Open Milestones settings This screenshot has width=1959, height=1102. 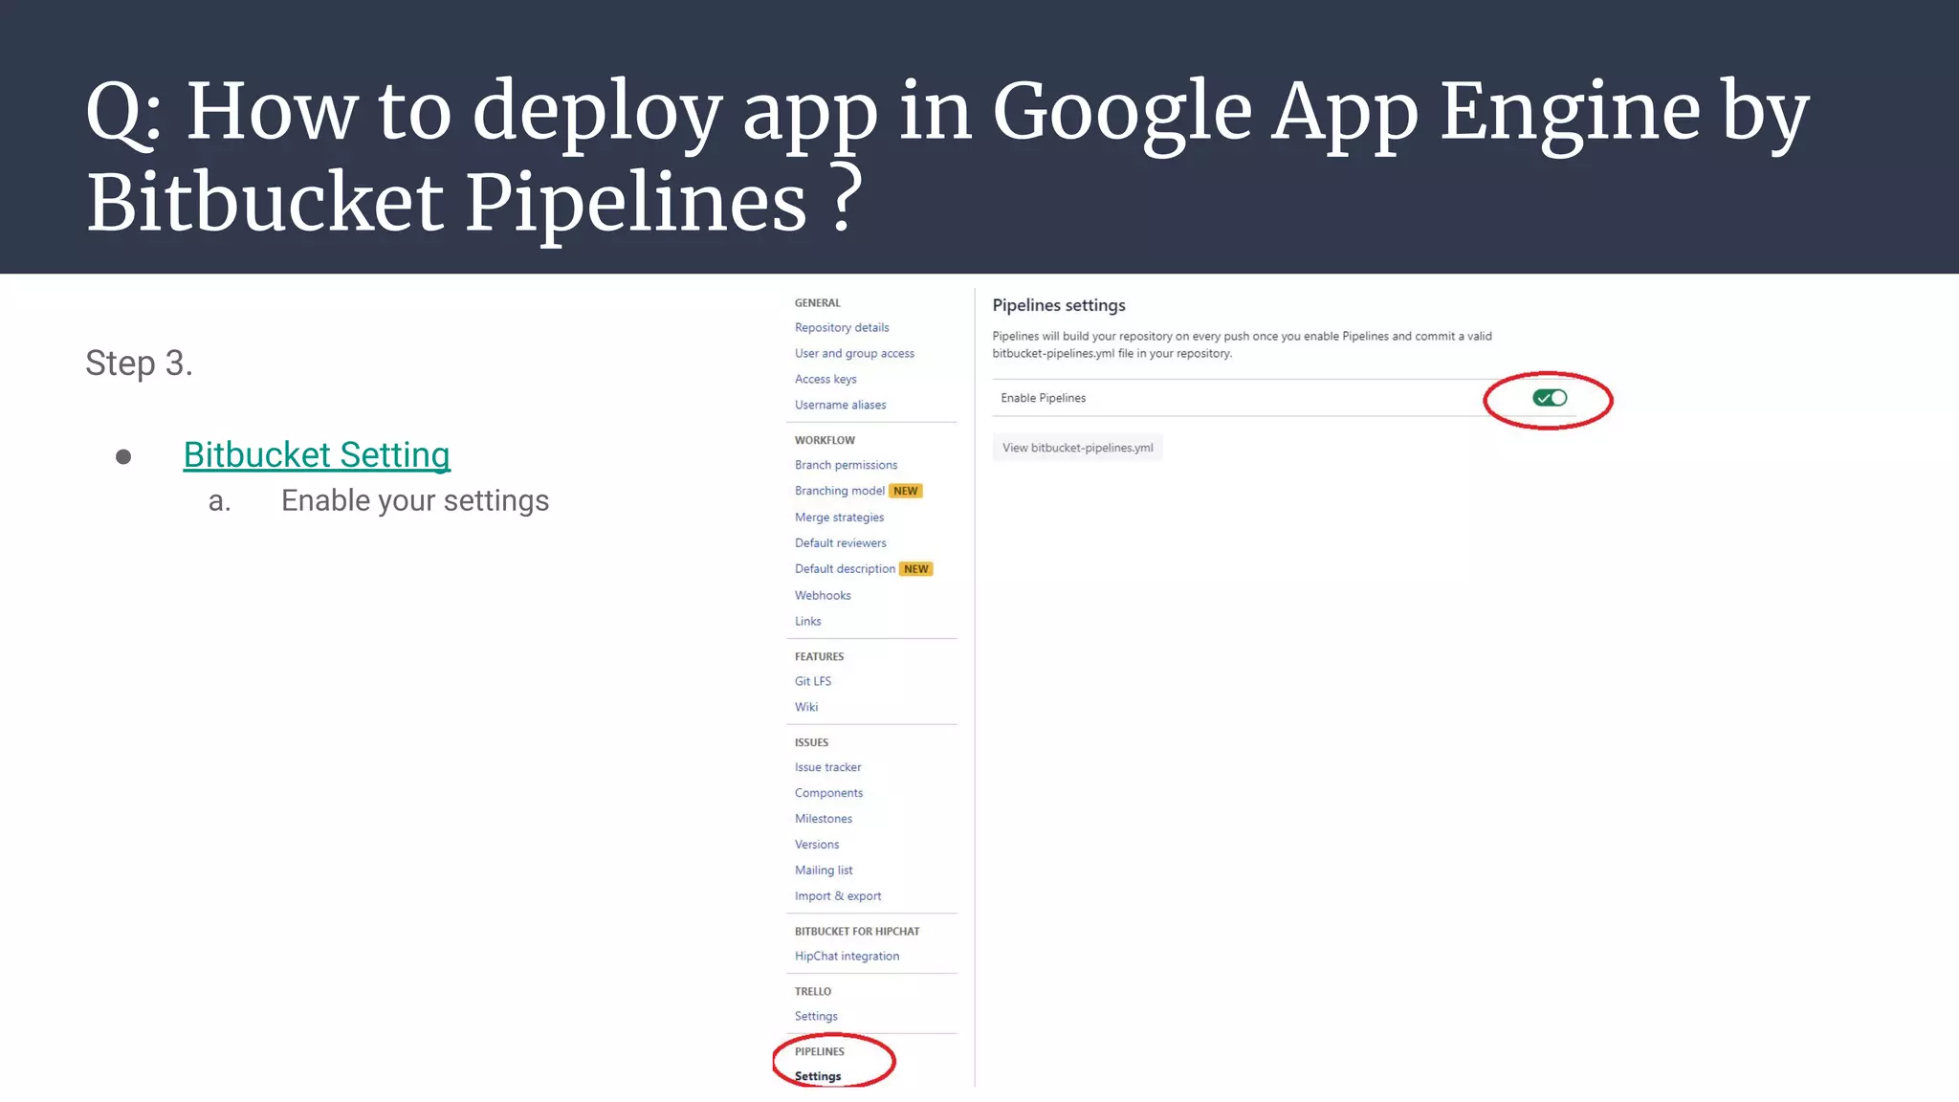click(824, 819)
